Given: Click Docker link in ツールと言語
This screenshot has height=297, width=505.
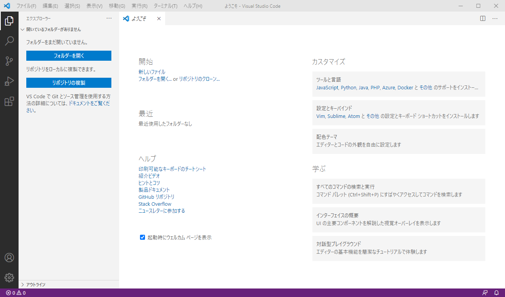Looking at the screenshot, I should [x=405, y=88].
